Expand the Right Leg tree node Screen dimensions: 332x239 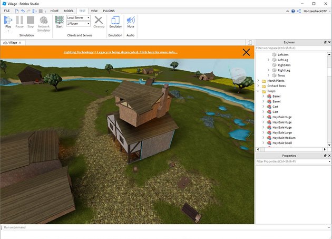(x=268, y=70)
